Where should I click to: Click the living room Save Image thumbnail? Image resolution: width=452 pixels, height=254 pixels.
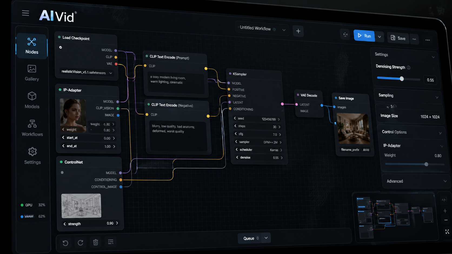[353, 129]
